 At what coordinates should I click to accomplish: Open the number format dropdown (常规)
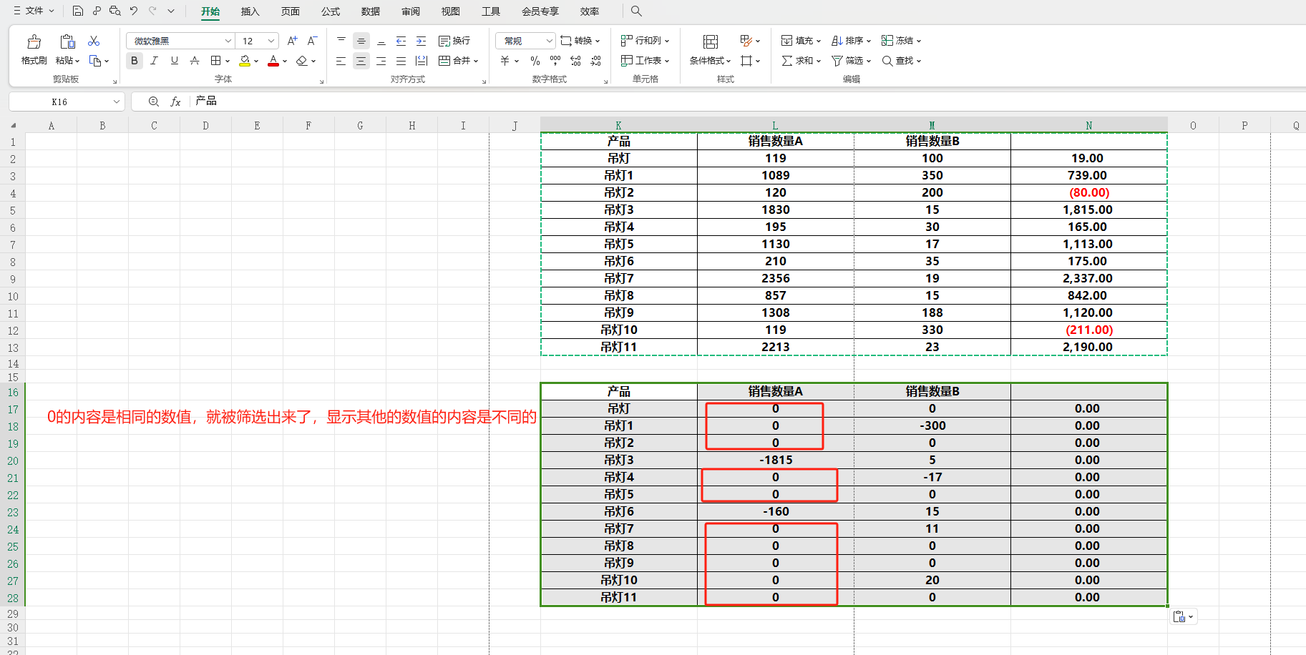point(549,41)
